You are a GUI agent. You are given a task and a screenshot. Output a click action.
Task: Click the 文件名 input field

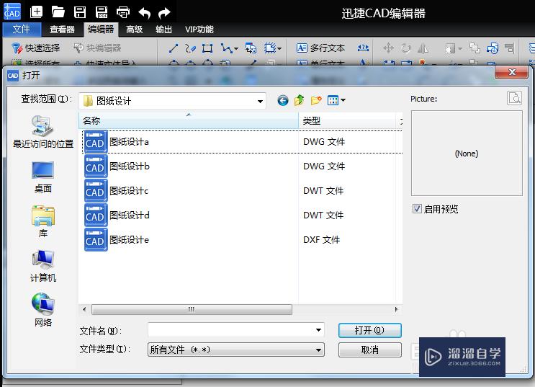(x=236, y=330)
